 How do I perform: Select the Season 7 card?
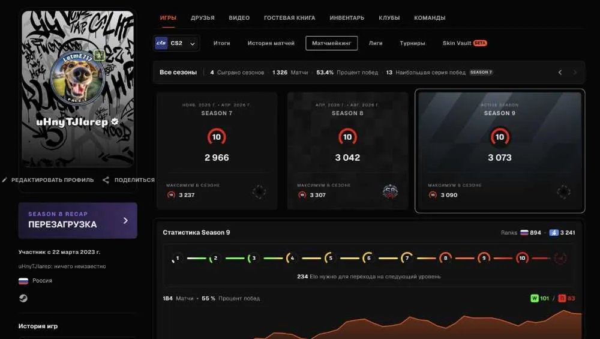tap(217, 151)
